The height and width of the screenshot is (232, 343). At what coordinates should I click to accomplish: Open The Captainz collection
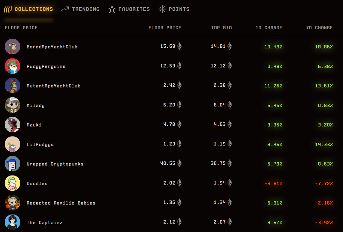coord(44,223)
